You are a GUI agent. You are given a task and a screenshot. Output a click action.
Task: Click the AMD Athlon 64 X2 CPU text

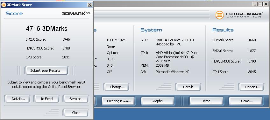point(176,57)
